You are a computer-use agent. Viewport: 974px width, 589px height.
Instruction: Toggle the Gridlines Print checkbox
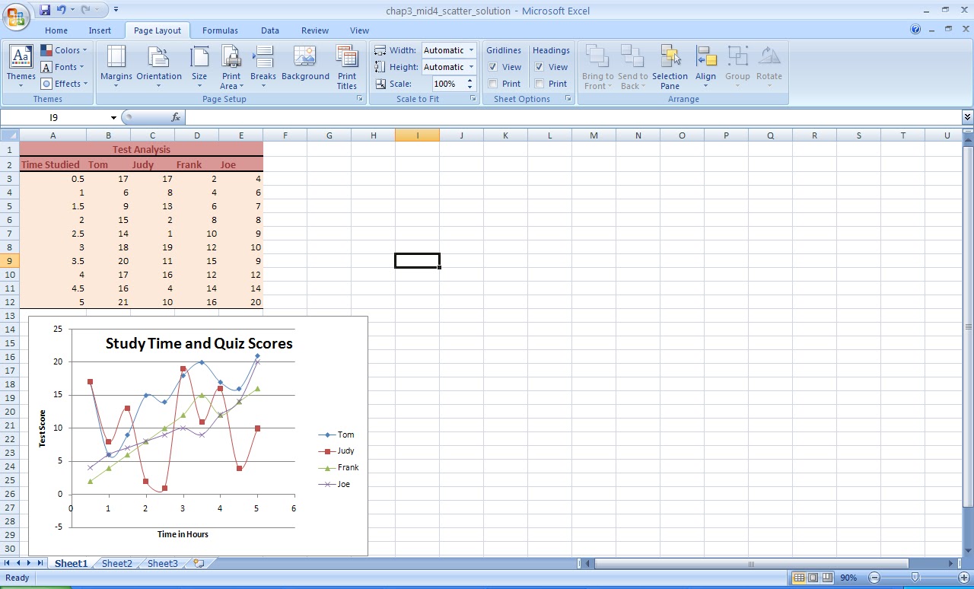click(493, 84)
